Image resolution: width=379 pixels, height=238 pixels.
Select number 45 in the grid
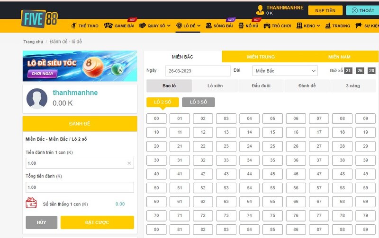point(272,174)
